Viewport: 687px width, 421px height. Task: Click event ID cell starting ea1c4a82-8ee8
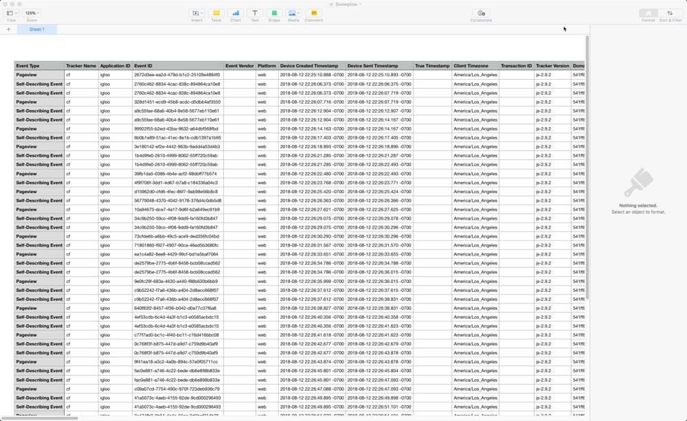(x=178, y=254)
